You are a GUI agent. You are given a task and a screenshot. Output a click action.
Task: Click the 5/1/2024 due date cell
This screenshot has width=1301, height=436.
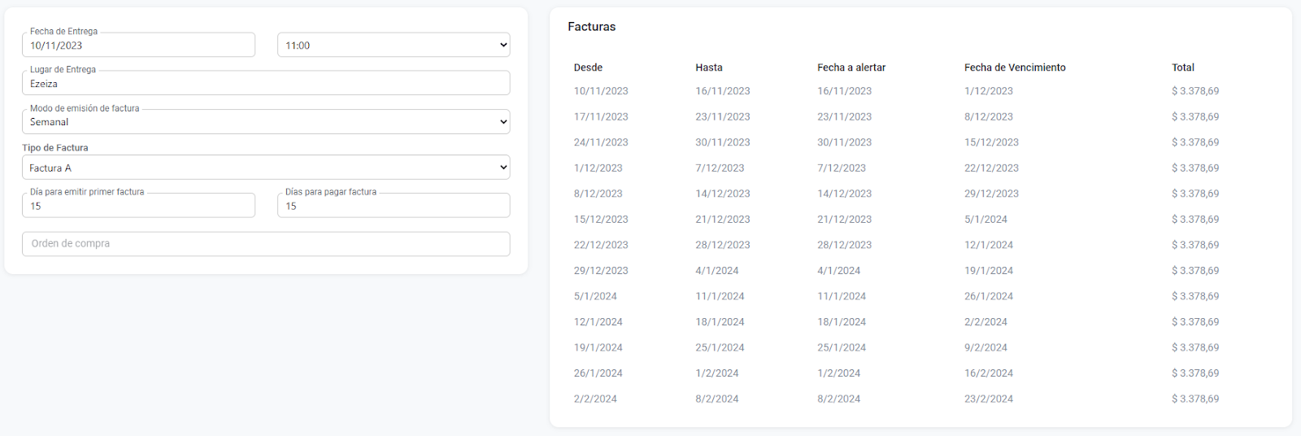(x=986, y=220)
